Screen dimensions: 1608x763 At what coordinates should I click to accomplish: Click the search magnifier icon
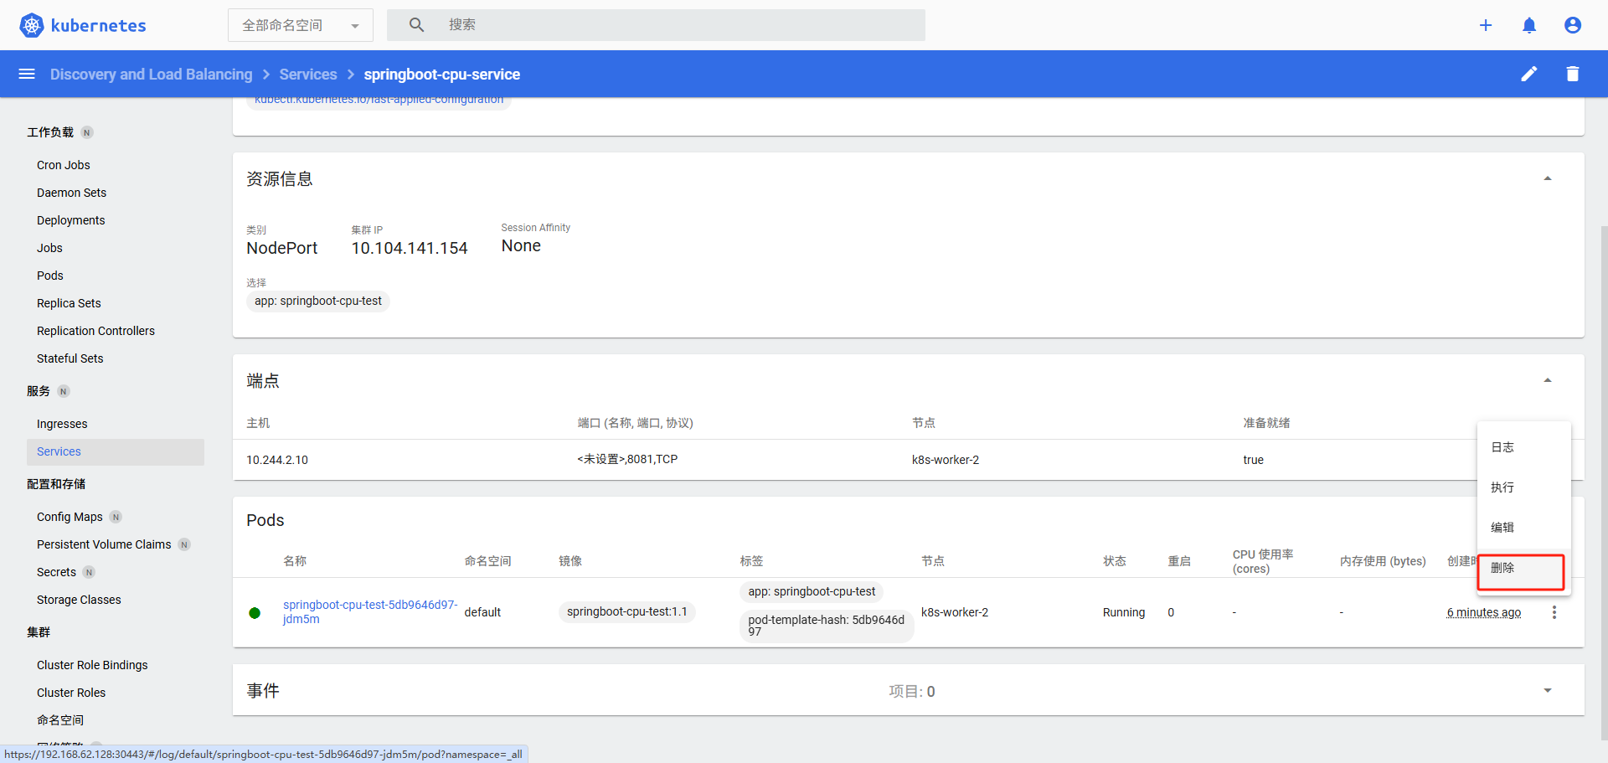click(416, 25)
